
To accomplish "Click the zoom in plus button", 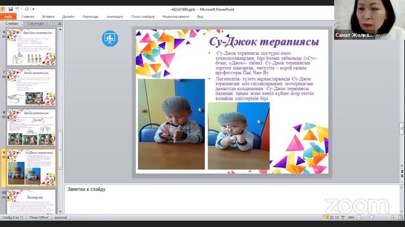I will point(393,218).
